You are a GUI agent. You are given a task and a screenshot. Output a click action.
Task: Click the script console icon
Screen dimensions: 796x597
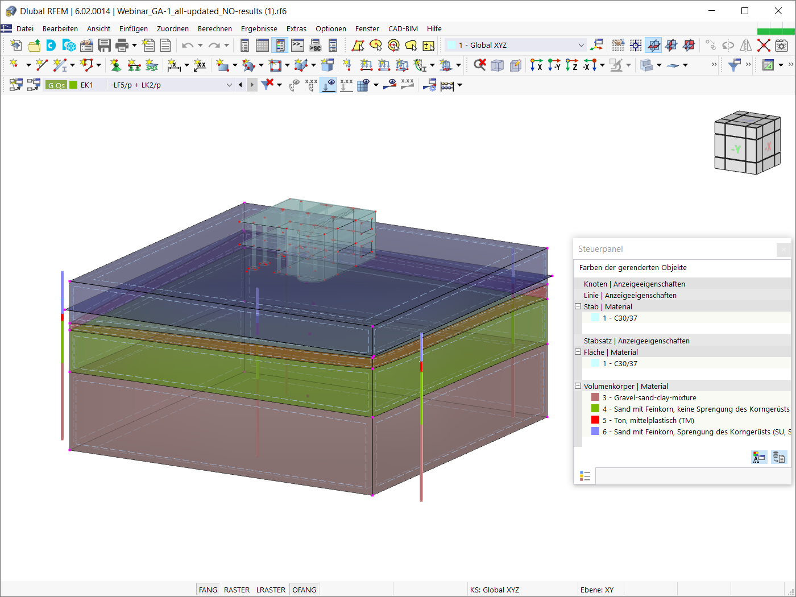(297, 45)
